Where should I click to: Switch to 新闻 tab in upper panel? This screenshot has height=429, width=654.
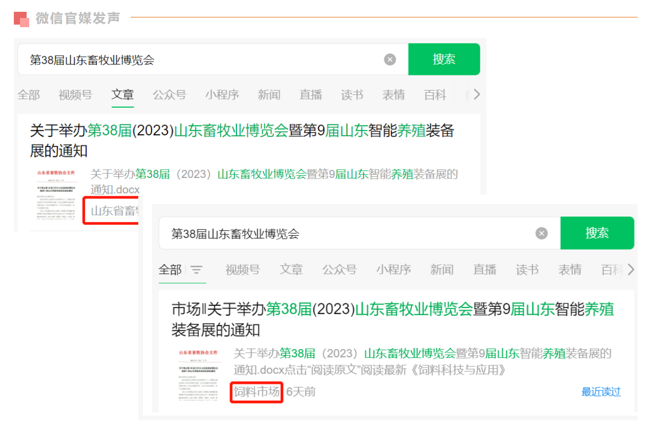269,95
